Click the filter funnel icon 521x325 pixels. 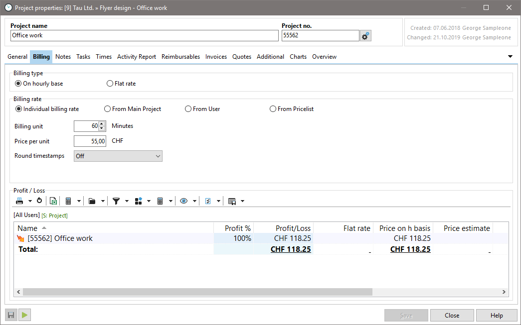[x=116, y=201]
